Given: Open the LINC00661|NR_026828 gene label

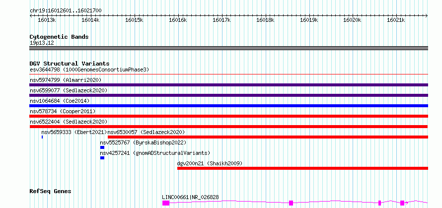Looking at the screenshot, I should point(190,197).
